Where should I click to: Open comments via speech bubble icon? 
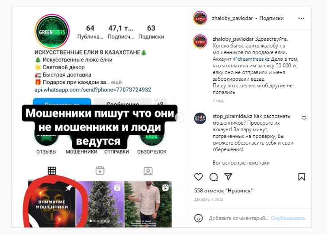[x=214, y=177]
